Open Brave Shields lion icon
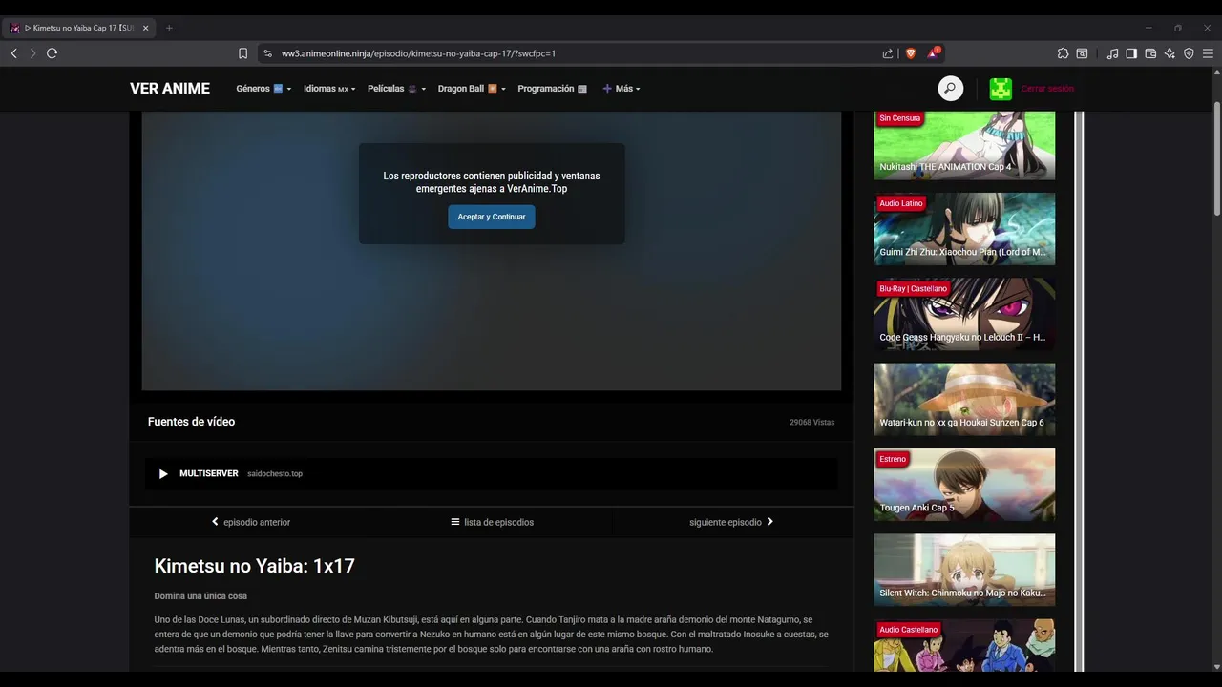The height and width of the screenshot is (687, 1222). pyautogui.click(x=910, y=53)
